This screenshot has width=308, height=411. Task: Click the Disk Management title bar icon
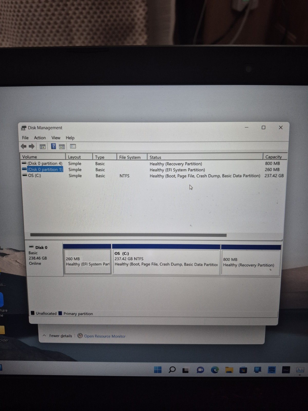[24, 128]
